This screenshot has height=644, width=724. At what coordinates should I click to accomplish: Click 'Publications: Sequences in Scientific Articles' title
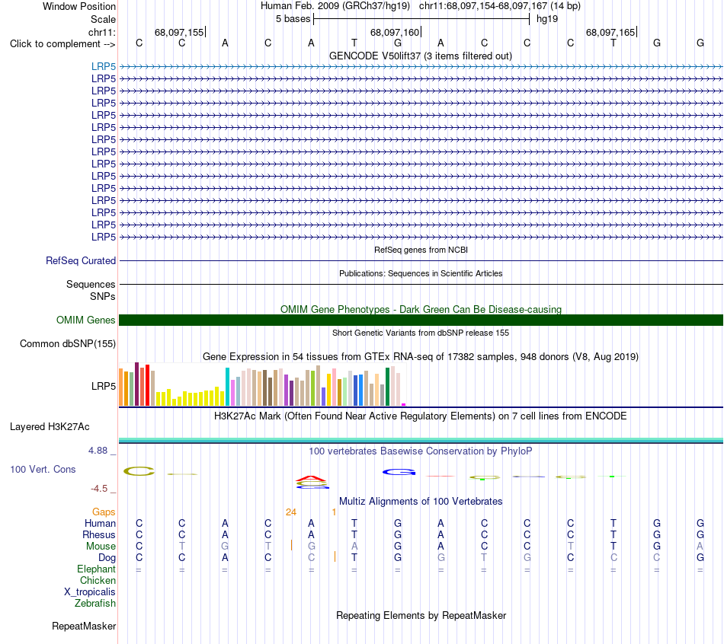tap(421, 273)
